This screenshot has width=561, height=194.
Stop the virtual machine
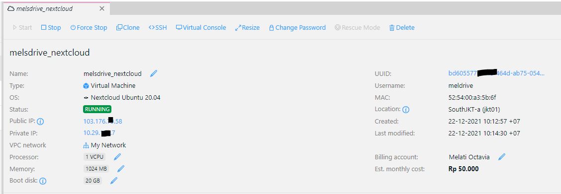(x=51, y=27)
